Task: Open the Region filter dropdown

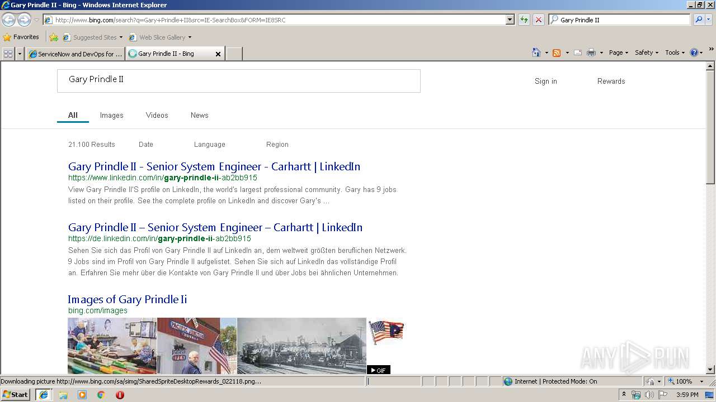Action: (x=277, y=145)
